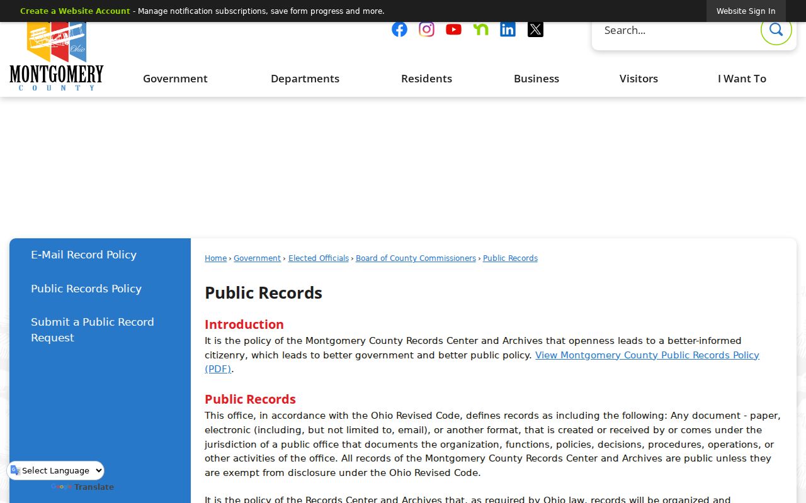Open E-Mail Record Policy sidebar link
This screenshot has height=503, width=806.
pos(84,255)
